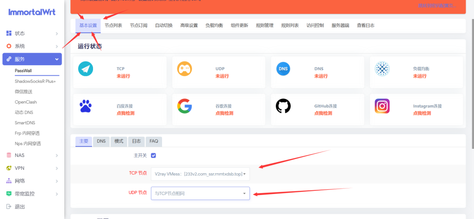Click 退出 to log out
Image resolution: width=474 pixels, height=219 pixels.
(x=19, y=207)
